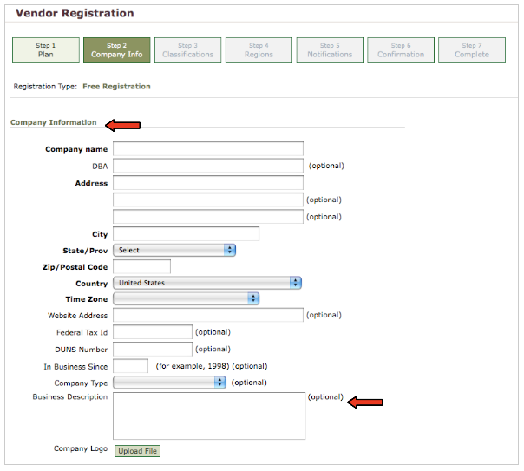
Task: Click the Business Description text area
Action: point(208,415)
